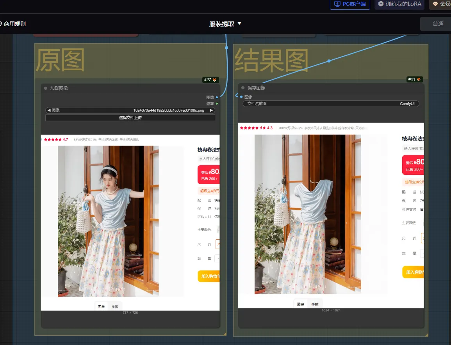
Task: Select the 结果图 group title
Action: tap(272, 60)
